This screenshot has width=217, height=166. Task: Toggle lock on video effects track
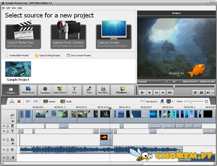click(7, 126)
